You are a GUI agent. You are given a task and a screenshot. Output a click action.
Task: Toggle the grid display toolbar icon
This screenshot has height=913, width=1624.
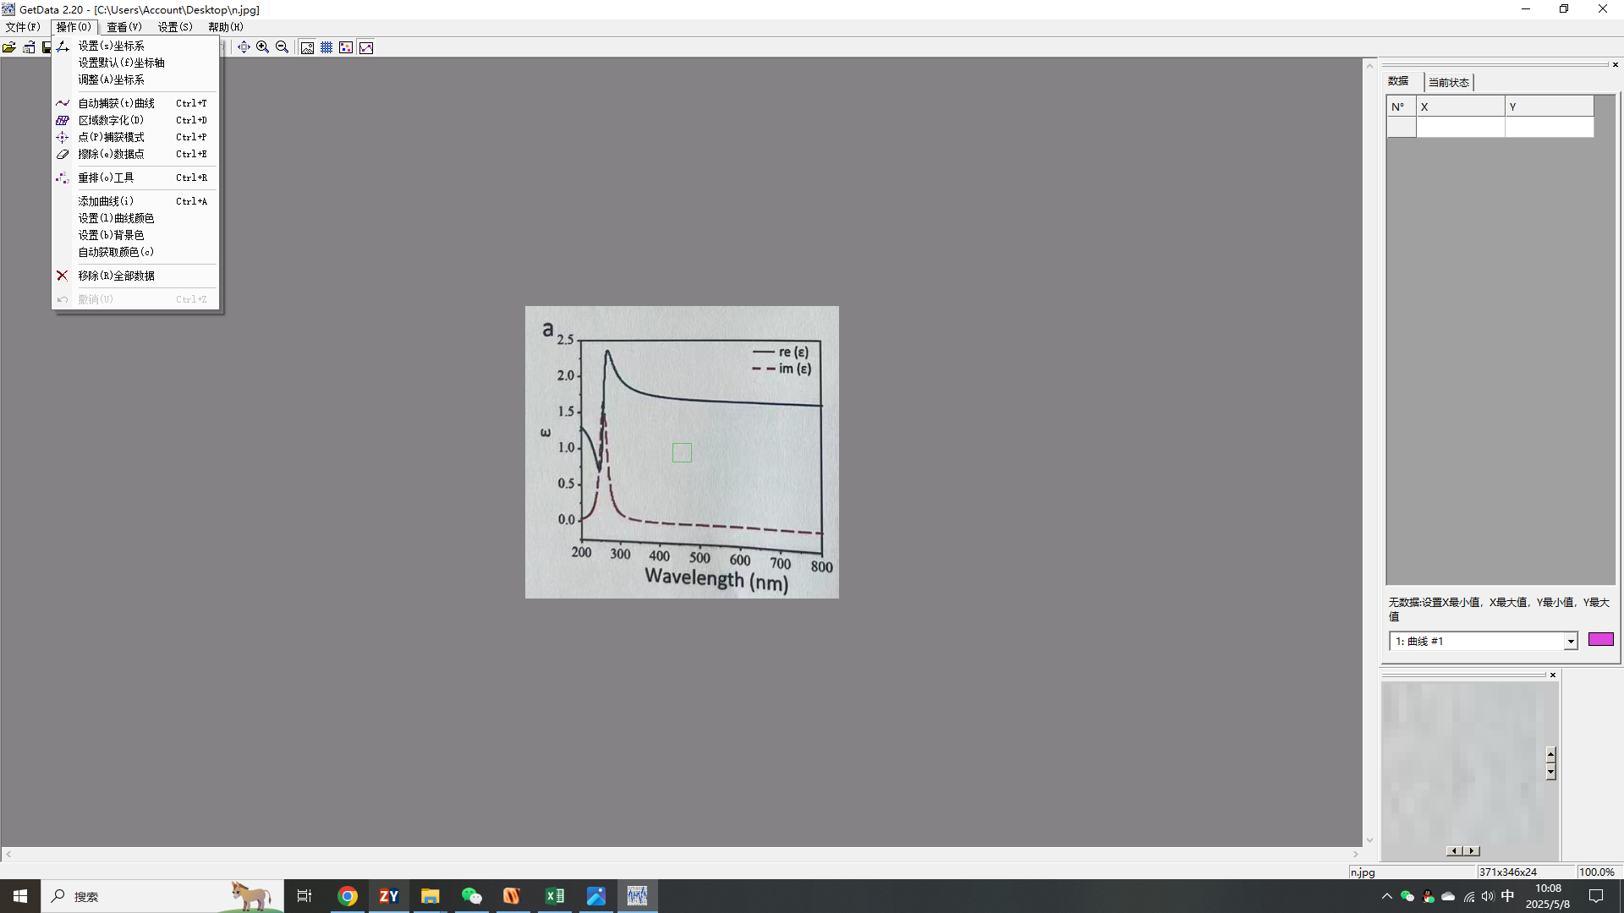coord(326,47)
